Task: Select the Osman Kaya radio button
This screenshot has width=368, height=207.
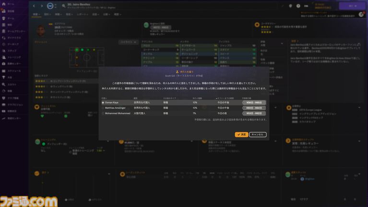Action: tap(103, 103)
